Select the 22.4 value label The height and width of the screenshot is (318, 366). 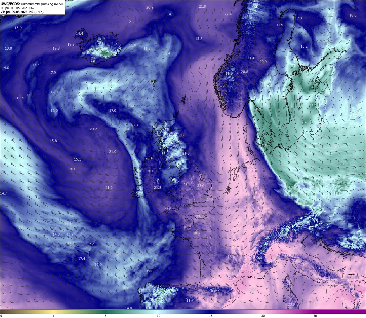228,14
